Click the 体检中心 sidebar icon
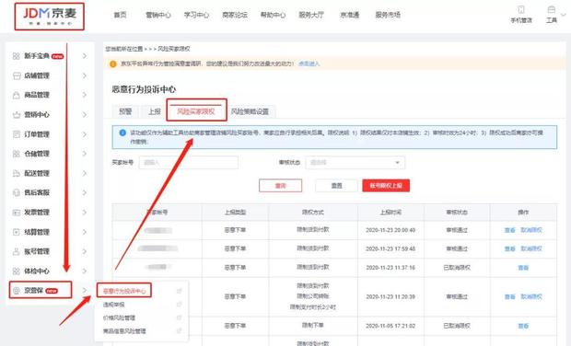571x346 pixels. coord(16,271)
